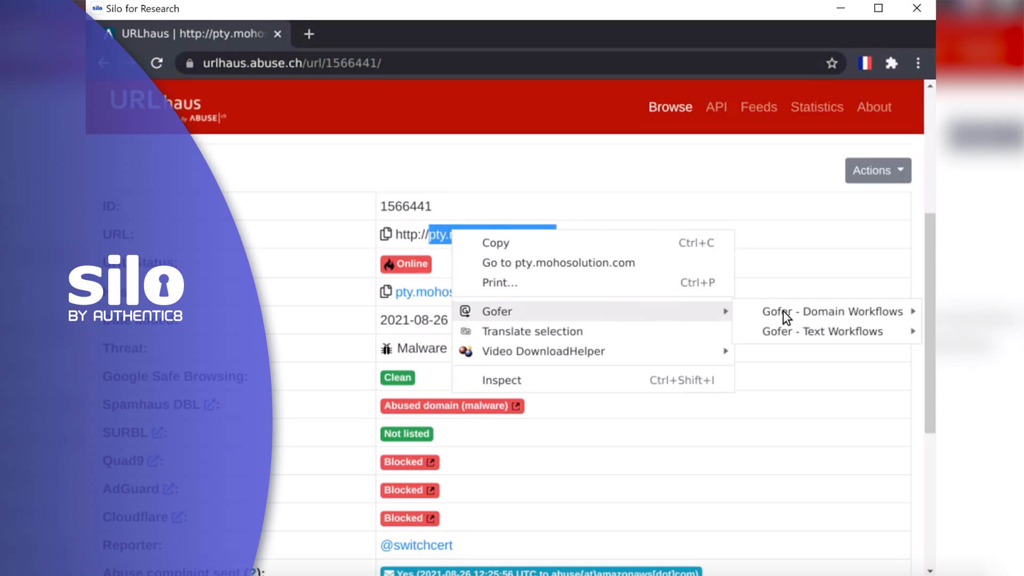The height and width of the screenshot is (576, 1024).
Task: Click the AdGuard Blocked badge
Action: pos(409,490)
